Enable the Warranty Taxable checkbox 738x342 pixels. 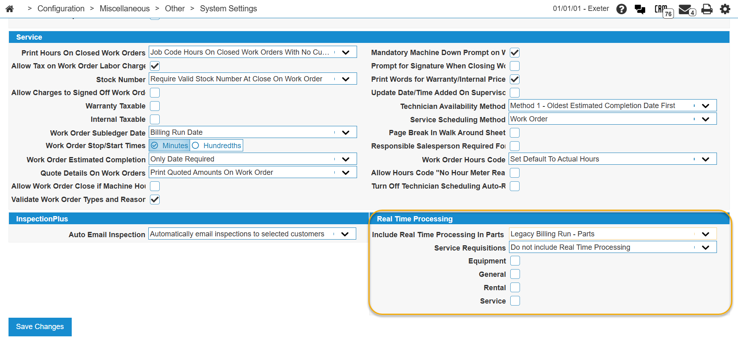[x=155, y=106]
